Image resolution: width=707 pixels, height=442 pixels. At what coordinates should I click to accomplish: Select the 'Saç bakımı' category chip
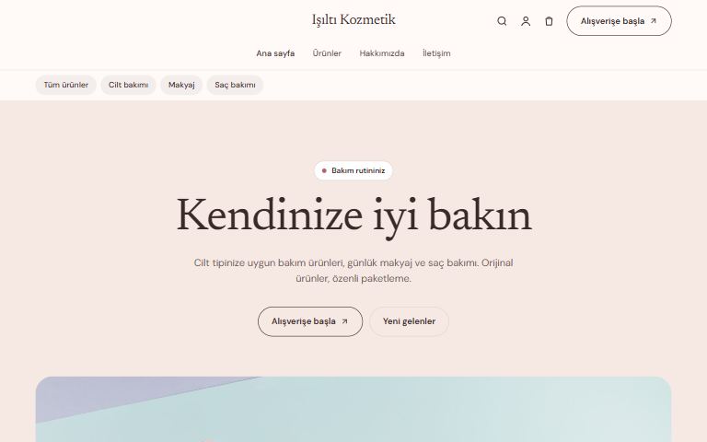coord(235,85)
